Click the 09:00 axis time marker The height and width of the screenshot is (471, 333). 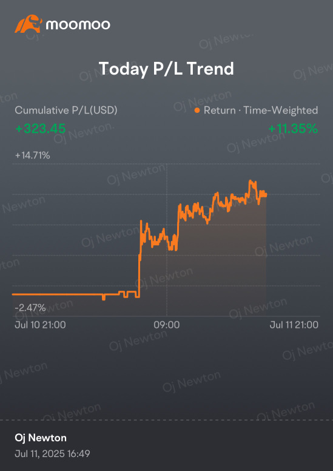(167, 325)
